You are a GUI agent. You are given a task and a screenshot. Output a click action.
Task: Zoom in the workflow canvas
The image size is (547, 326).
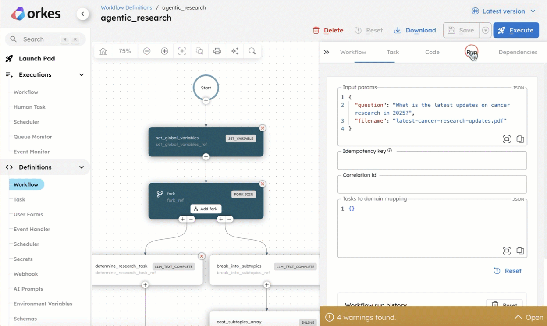coord(164,51)
